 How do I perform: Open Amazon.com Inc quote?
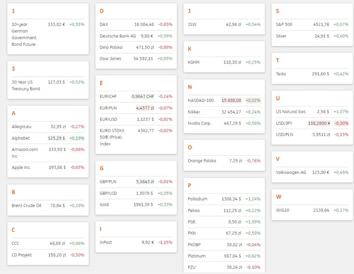coord(48,153)
